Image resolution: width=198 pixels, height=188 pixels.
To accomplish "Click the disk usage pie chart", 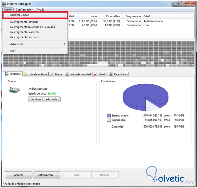I will [x=145, y=97].
